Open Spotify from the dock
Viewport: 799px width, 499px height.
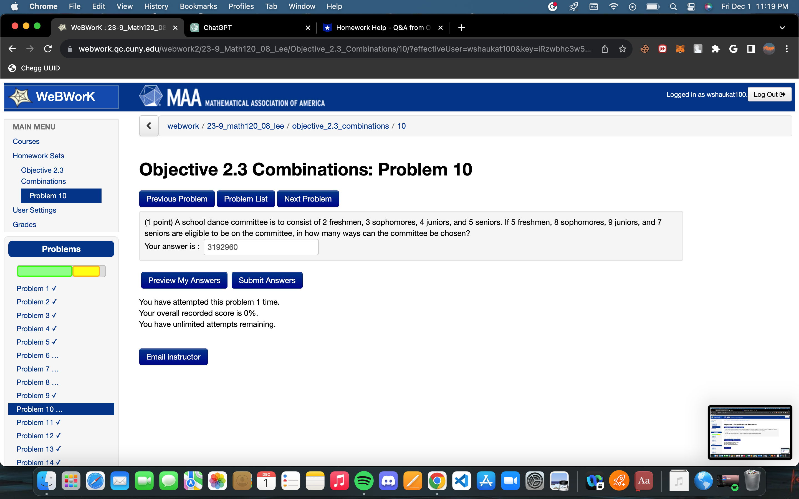[x=364, y=481]
